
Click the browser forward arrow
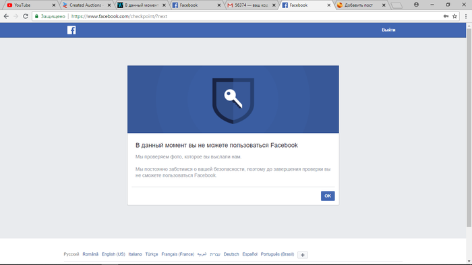(x=16, y=16)
